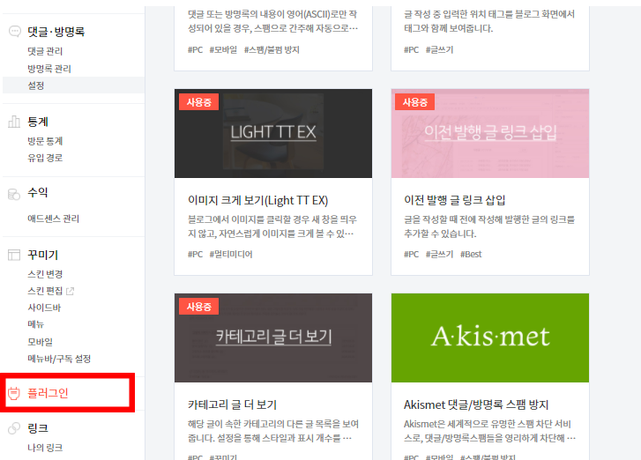Click #PC tag on the Light TT EX card
641x460 pixels.
coord(195,254)
